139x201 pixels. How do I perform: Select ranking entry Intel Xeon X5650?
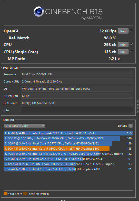tap(68, 164)
